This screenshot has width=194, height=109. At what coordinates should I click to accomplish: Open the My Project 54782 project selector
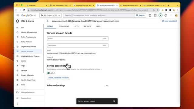(x=51, y=15)
